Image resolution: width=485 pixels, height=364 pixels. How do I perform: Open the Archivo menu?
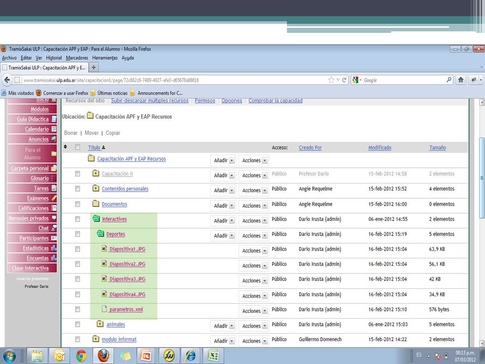click(x=9, y=58)
